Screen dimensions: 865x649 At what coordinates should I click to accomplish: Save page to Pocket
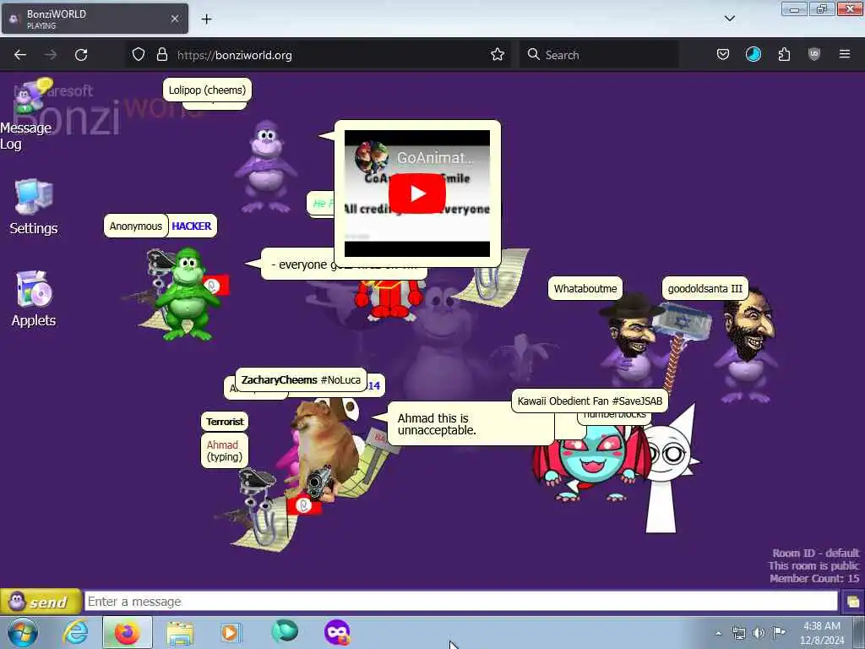click(x=723, y=55)
